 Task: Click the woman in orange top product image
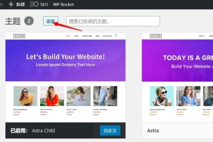click(52, 96)
